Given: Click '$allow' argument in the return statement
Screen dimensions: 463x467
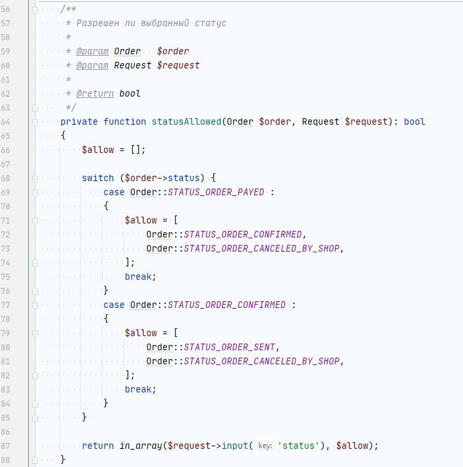Looking at the screenshot, I should (x=352, y=446).
